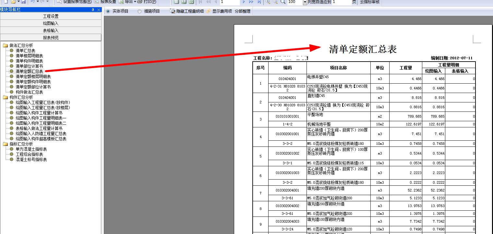Go to first page icon
This screenshot has height=234, width=493.
click(x=200, y=2)
